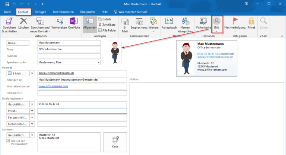Select the Allgemein view

tap(90, 25)
